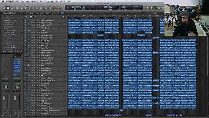209x118 pixels.
Task: Click the Bus 10 send slot
Action: (16, 75)
